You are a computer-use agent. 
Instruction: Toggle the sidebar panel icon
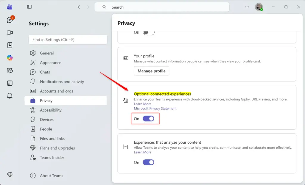click(x=29, y=7)
